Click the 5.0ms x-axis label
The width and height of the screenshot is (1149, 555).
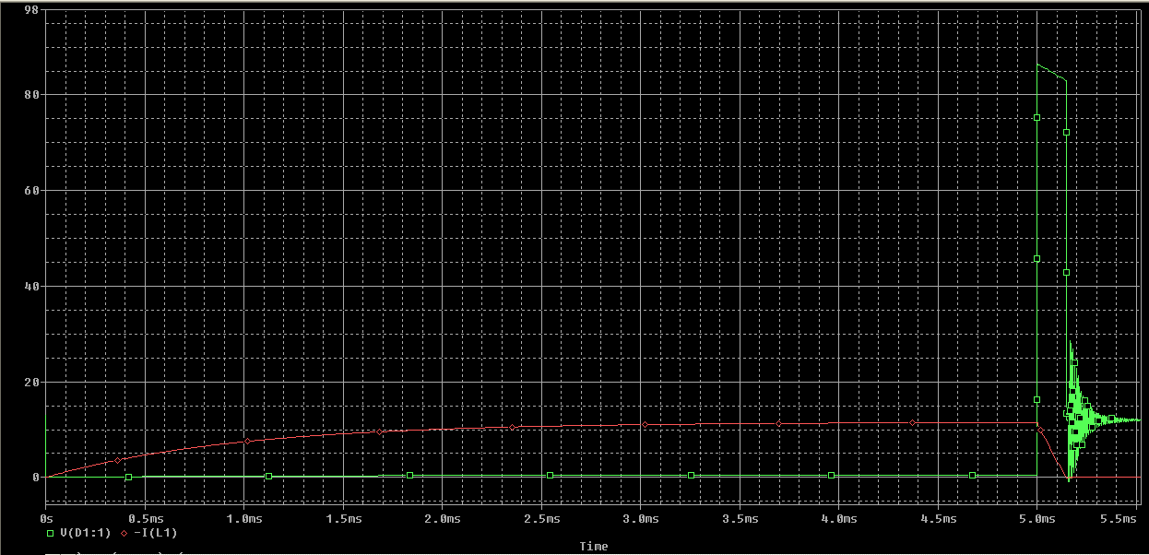pos(1037,519)
